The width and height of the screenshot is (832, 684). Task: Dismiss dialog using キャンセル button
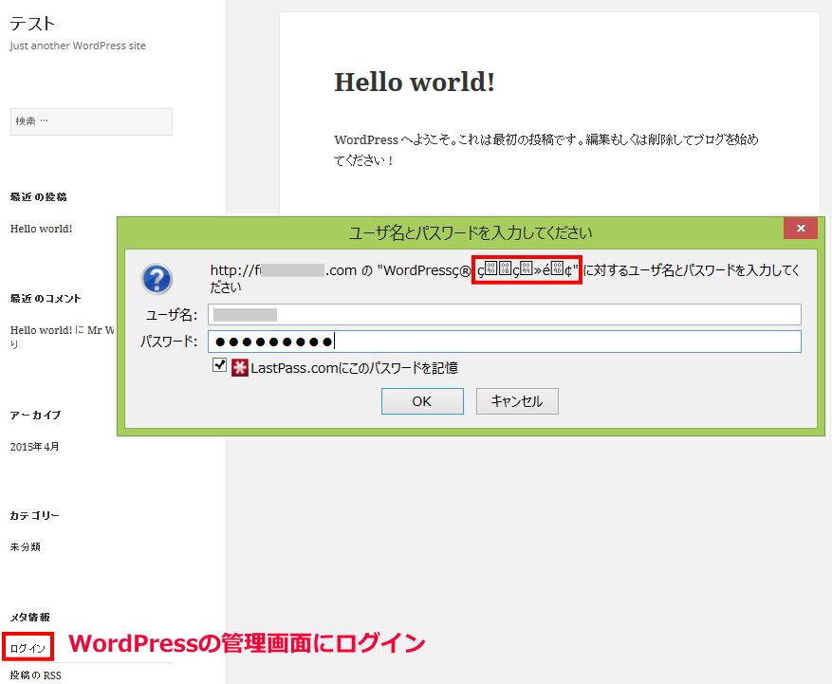[517, 401]
